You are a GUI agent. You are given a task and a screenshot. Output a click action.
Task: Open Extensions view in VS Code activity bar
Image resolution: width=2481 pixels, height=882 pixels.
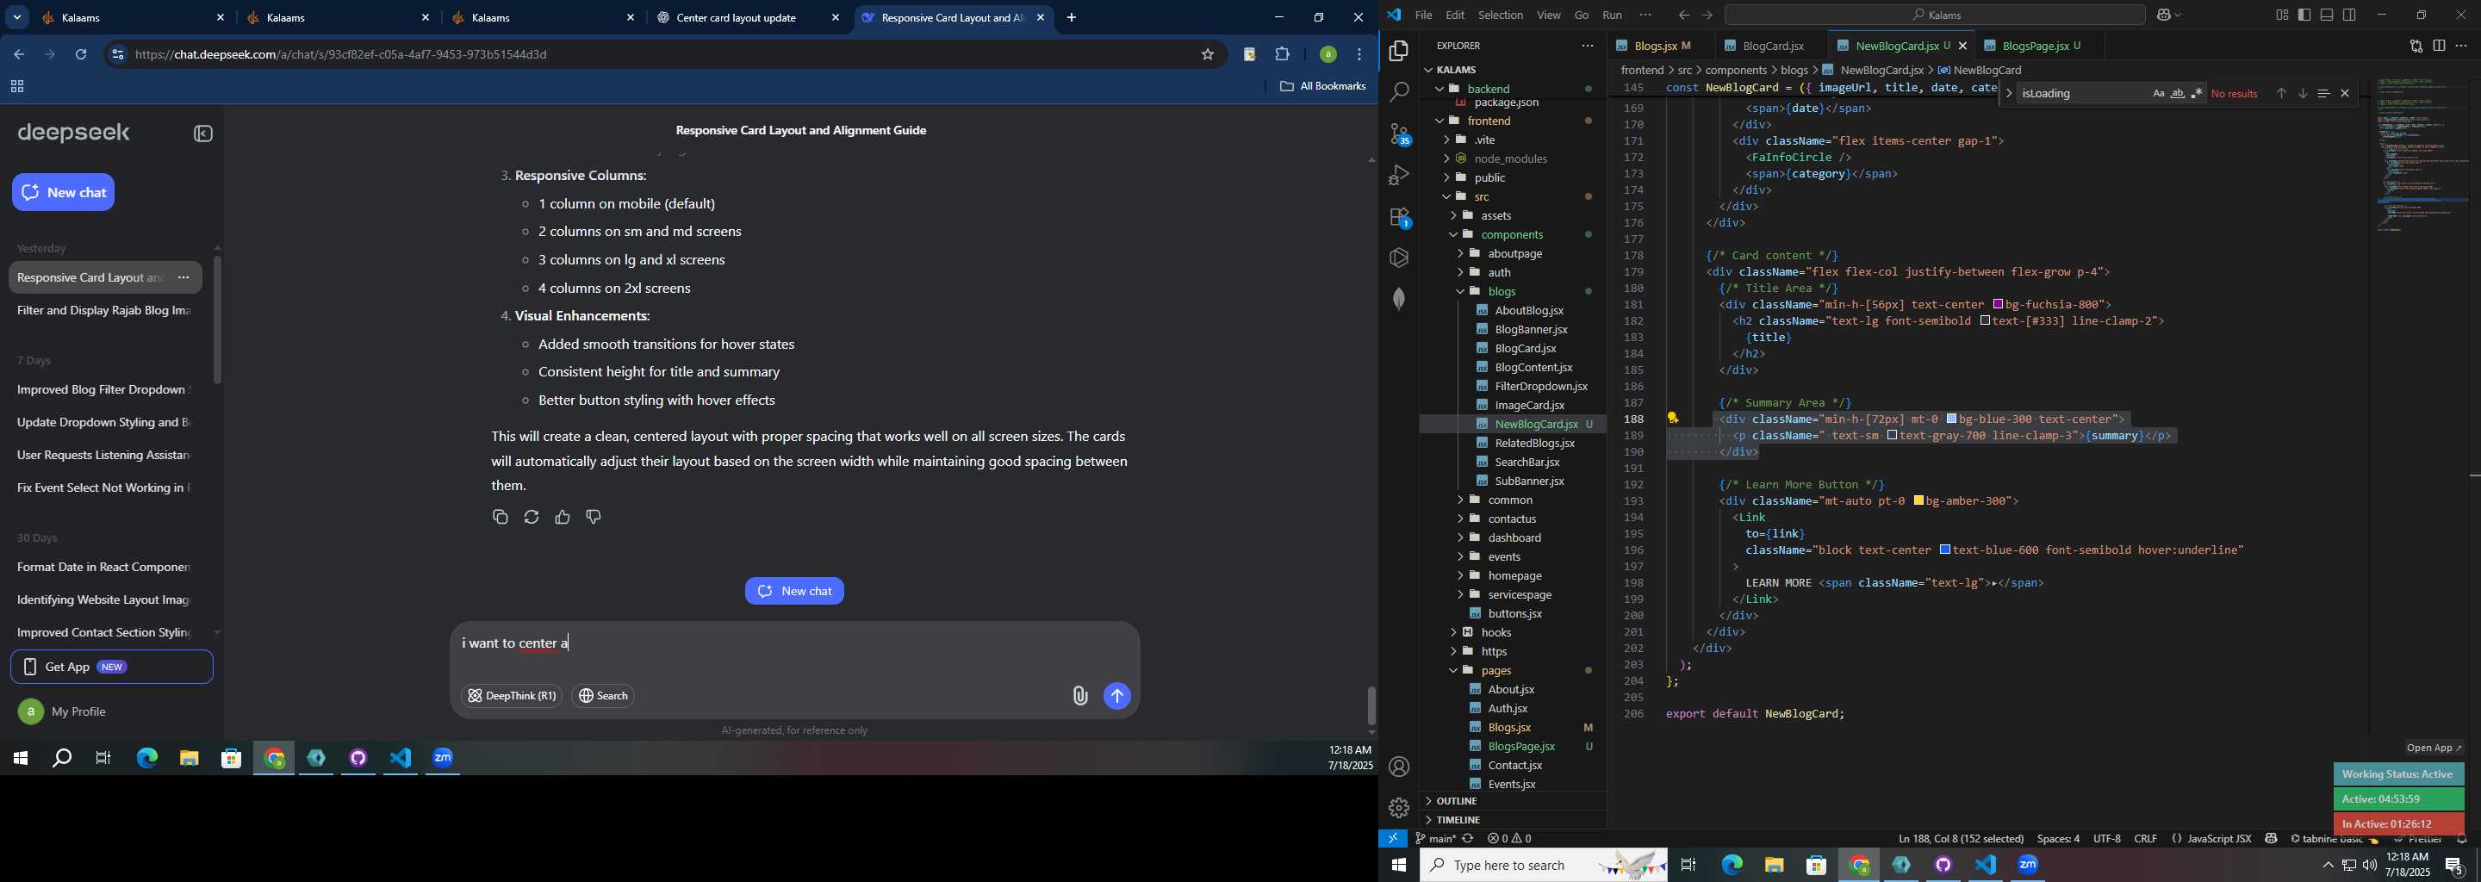coord(1399,218)
